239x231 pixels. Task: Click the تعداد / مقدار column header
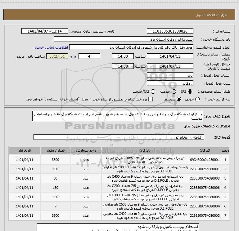pos(56,150)
